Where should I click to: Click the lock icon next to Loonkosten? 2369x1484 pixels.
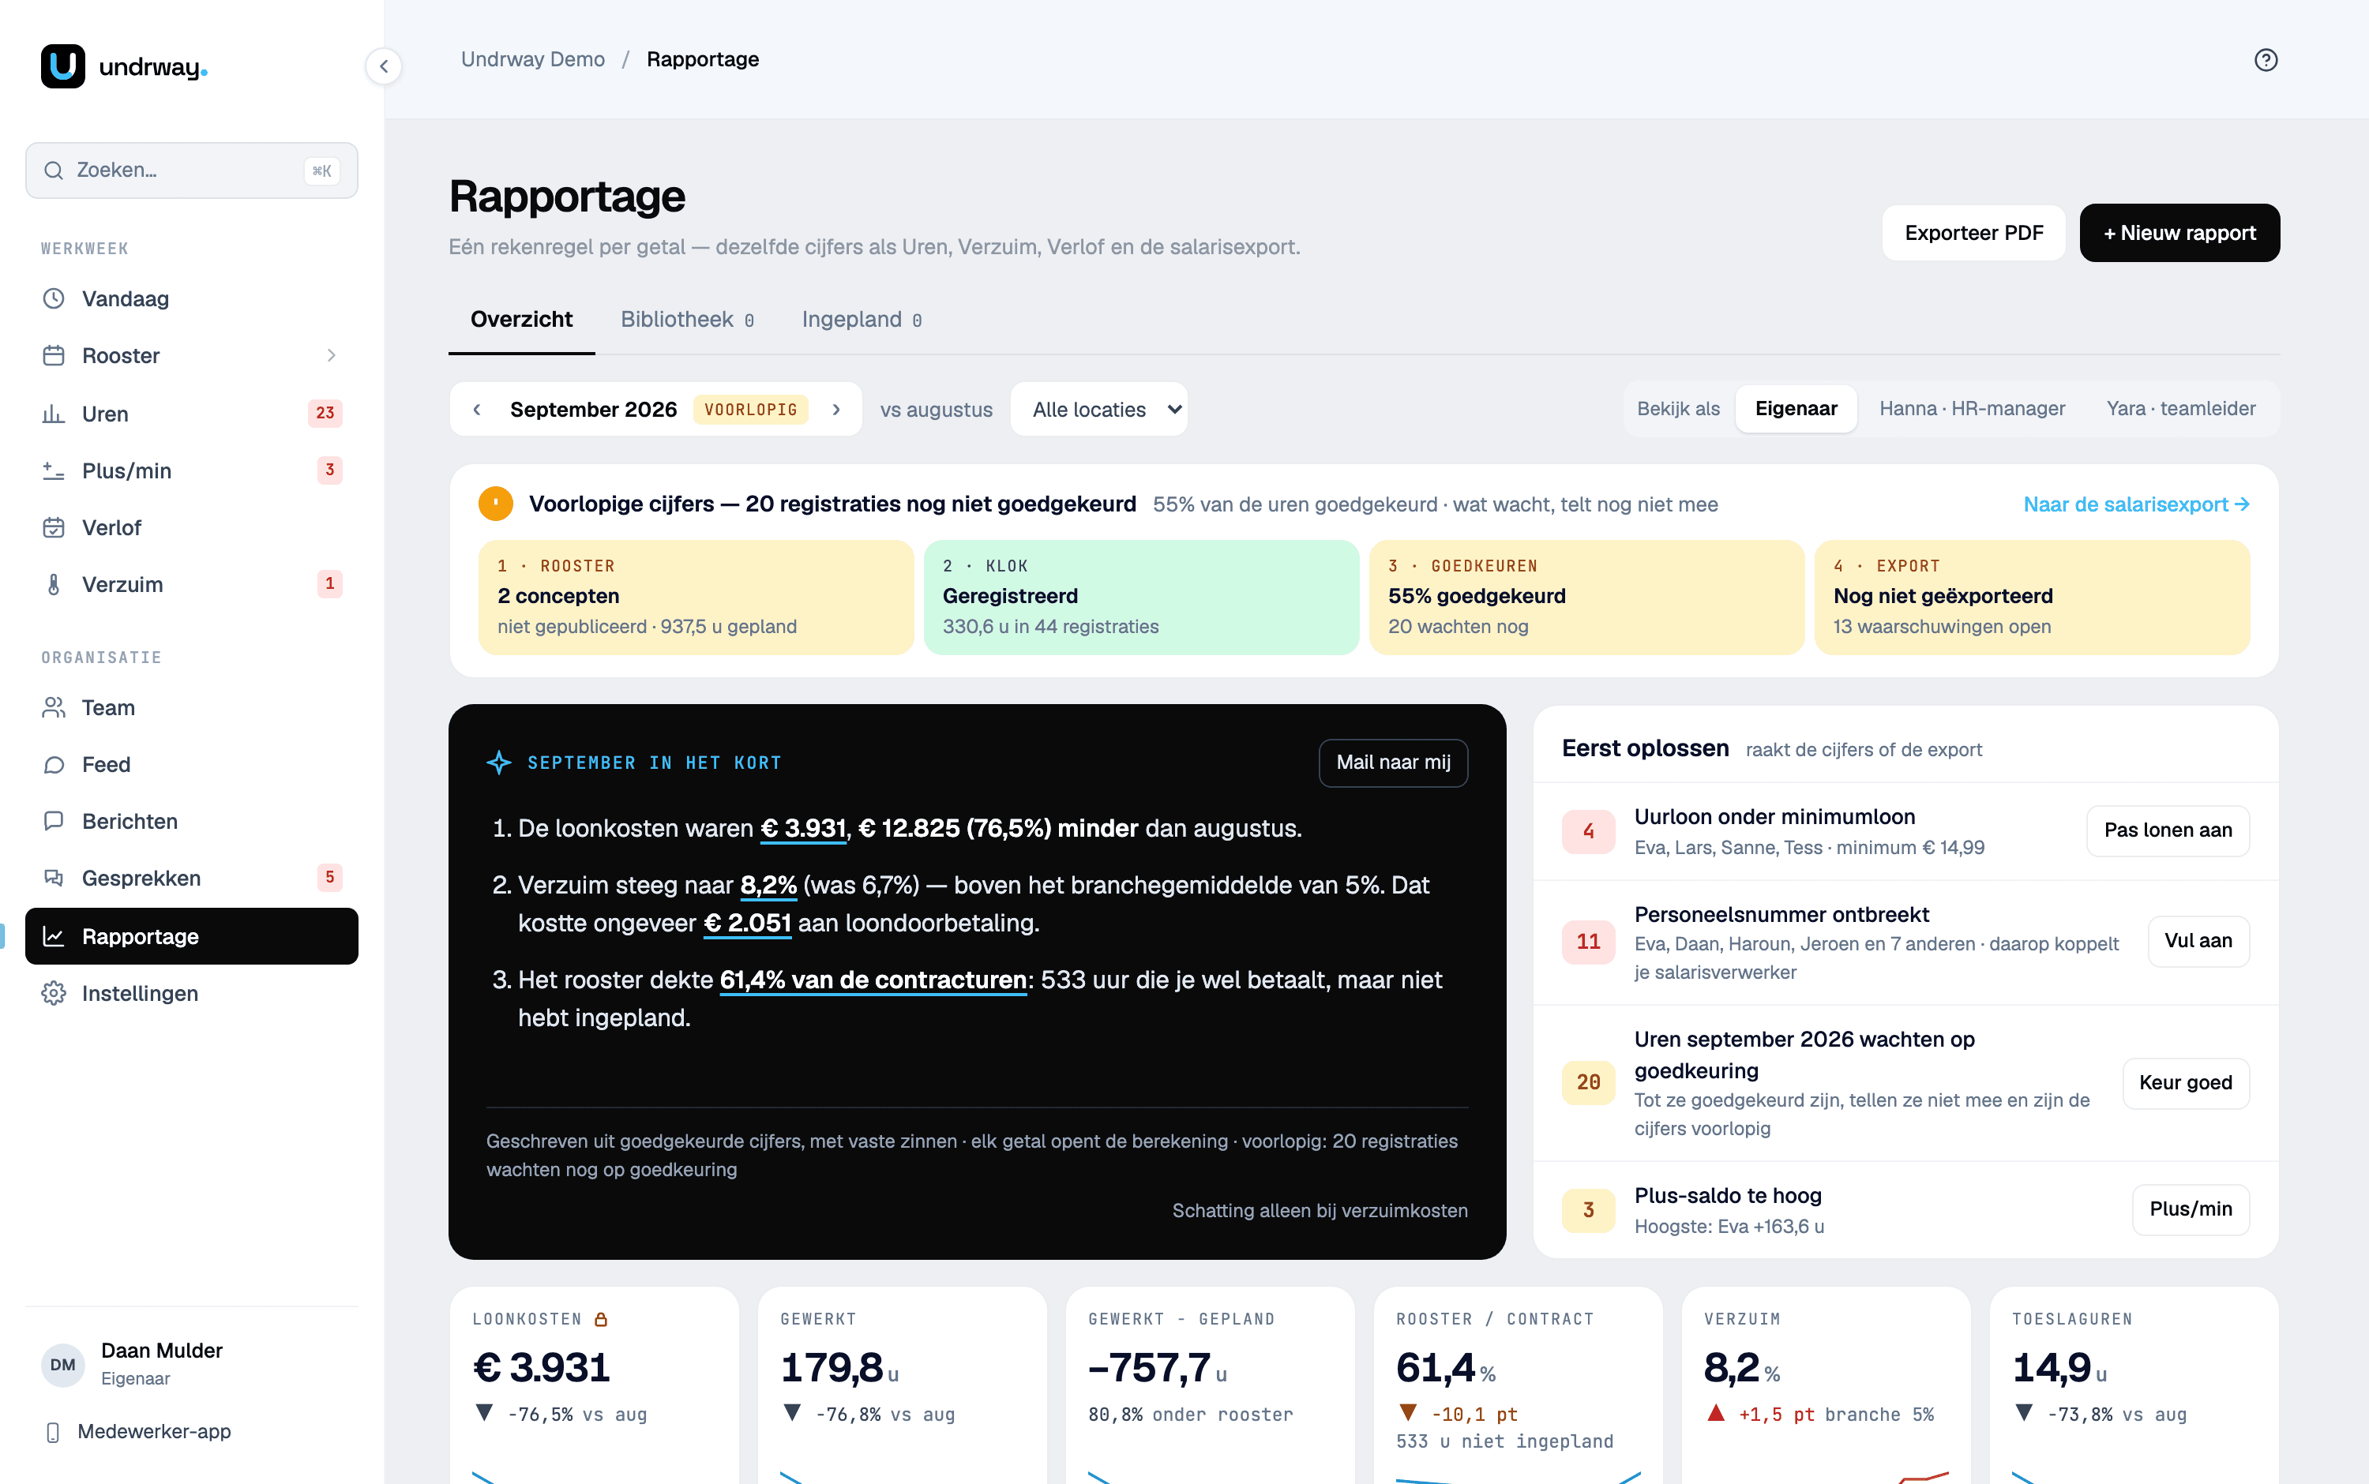(x=601, y=1319)
